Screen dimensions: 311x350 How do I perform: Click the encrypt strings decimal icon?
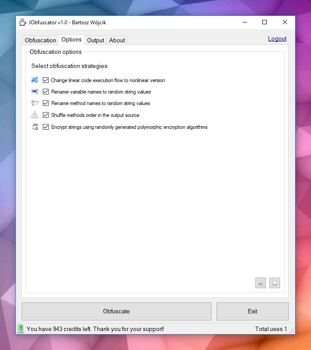pos(35,127)
